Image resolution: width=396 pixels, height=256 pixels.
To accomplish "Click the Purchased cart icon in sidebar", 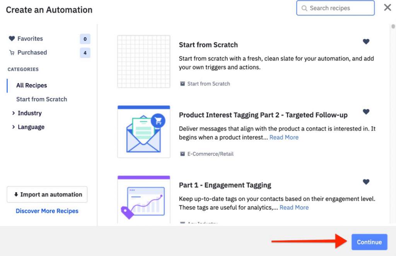I will (12, 53).
